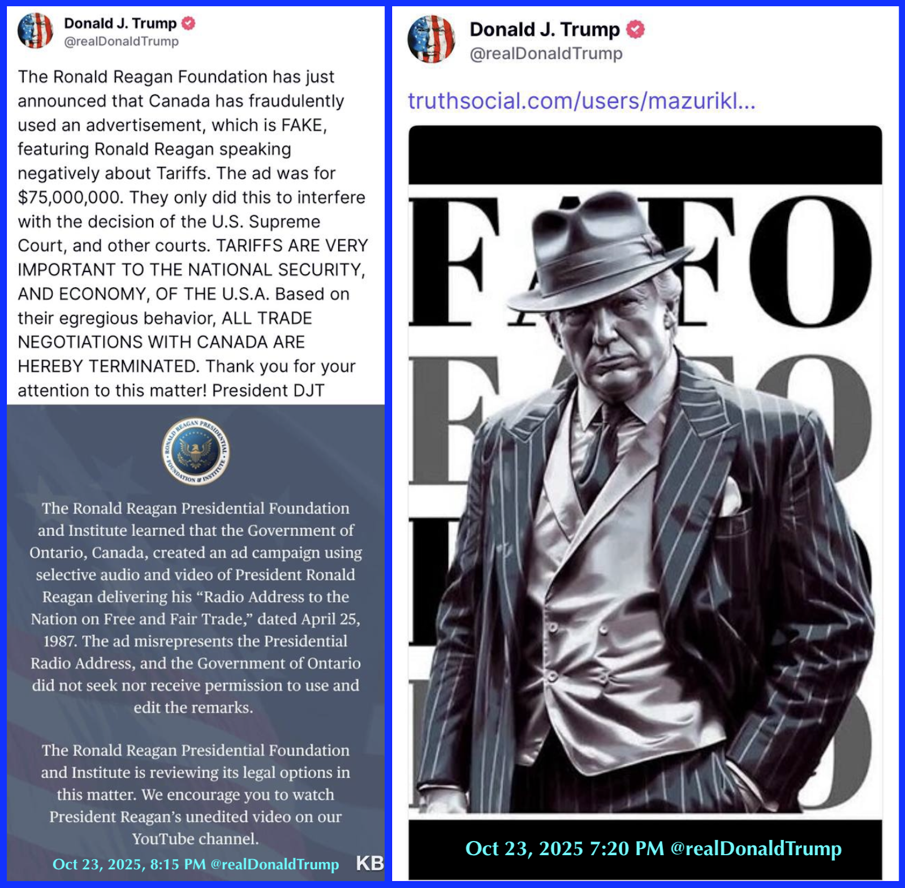Open the Reagan Foundation statement image

tap(196, 643)
